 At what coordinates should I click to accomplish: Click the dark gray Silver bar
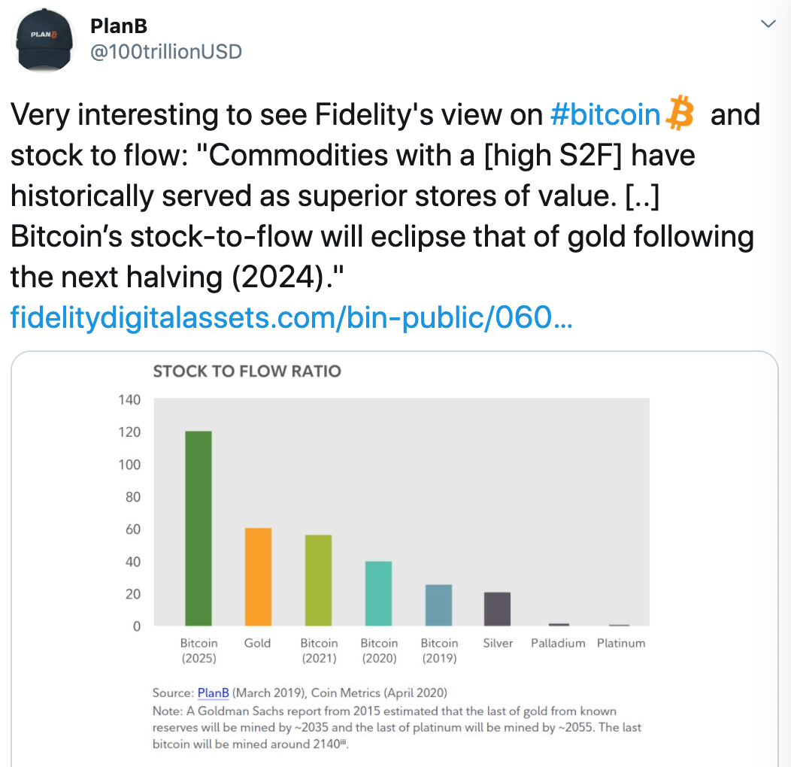coord(498,609)
